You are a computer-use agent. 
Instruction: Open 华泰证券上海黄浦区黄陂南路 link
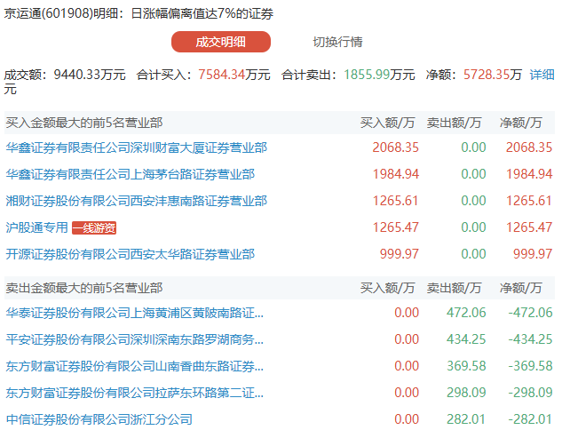[x=134, y=313]
